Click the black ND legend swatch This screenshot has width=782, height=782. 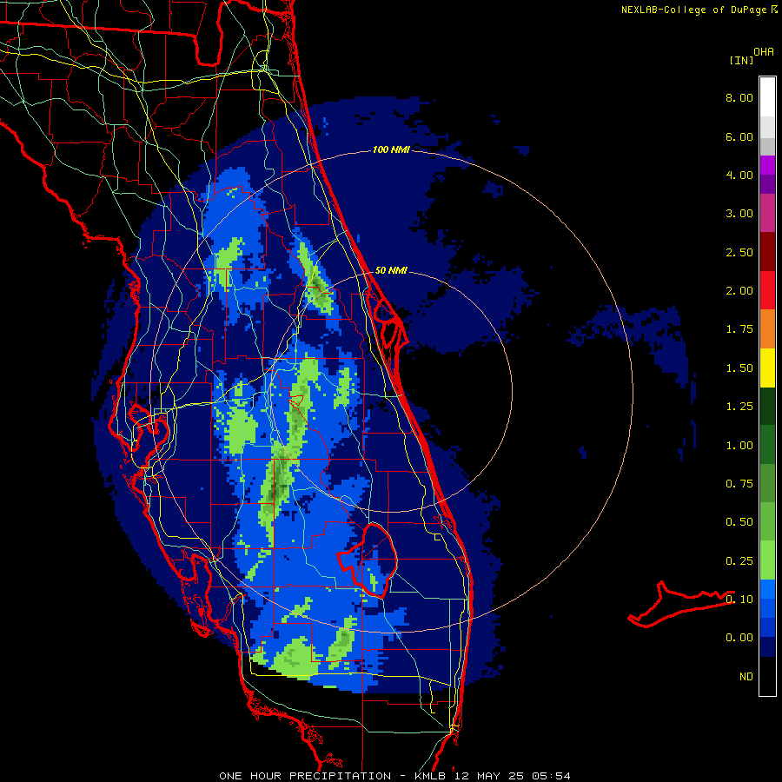point(767,676)
